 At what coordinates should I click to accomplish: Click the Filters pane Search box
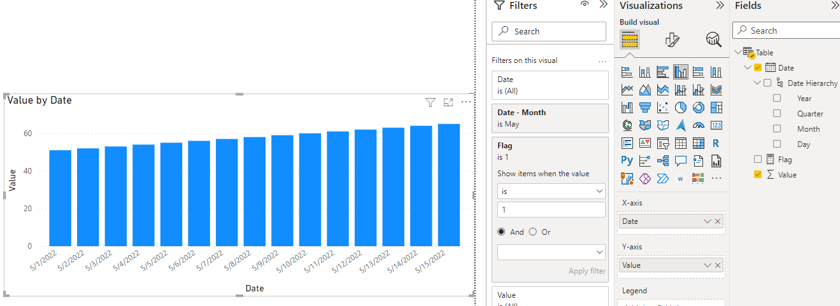549,31
